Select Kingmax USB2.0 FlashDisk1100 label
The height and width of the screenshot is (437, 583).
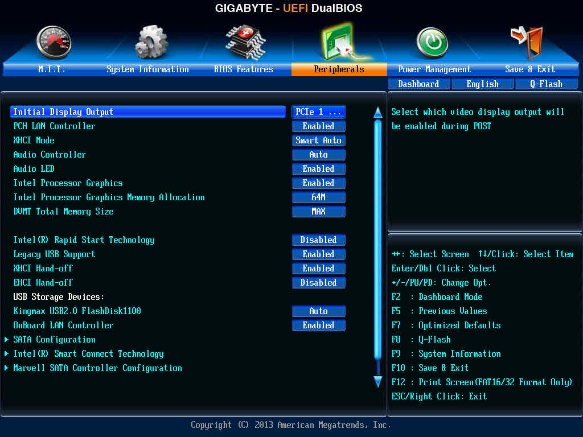[x=77, y=311]
